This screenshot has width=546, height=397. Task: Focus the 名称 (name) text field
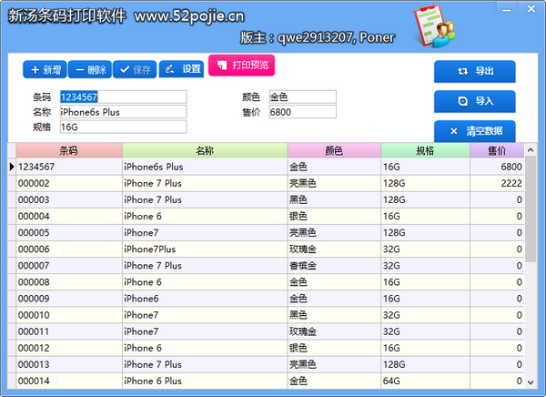123,112
